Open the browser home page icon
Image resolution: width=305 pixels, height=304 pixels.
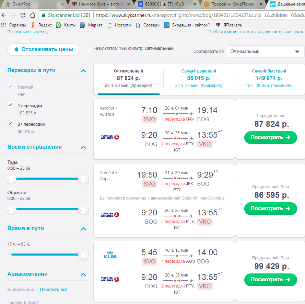[x=33, y=15]
